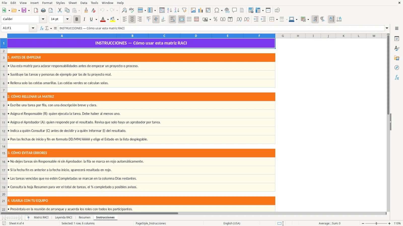The width and height of the screenshot is (403, 226).
Task: Open the Sheet menu
Action: (x=73, y=3)
